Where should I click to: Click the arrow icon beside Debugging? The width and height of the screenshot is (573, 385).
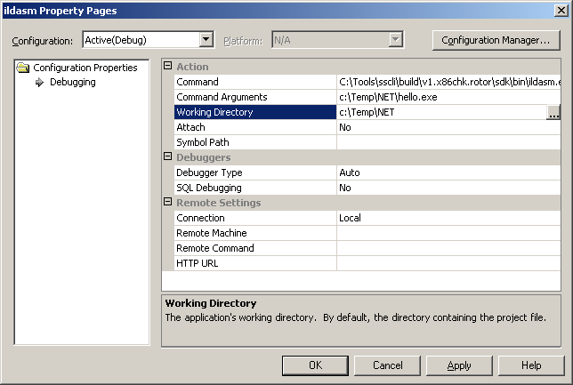click(39, 83)
